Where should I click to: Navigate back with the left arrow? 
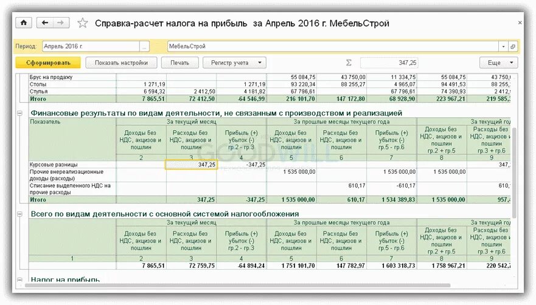tap(45, 23)
